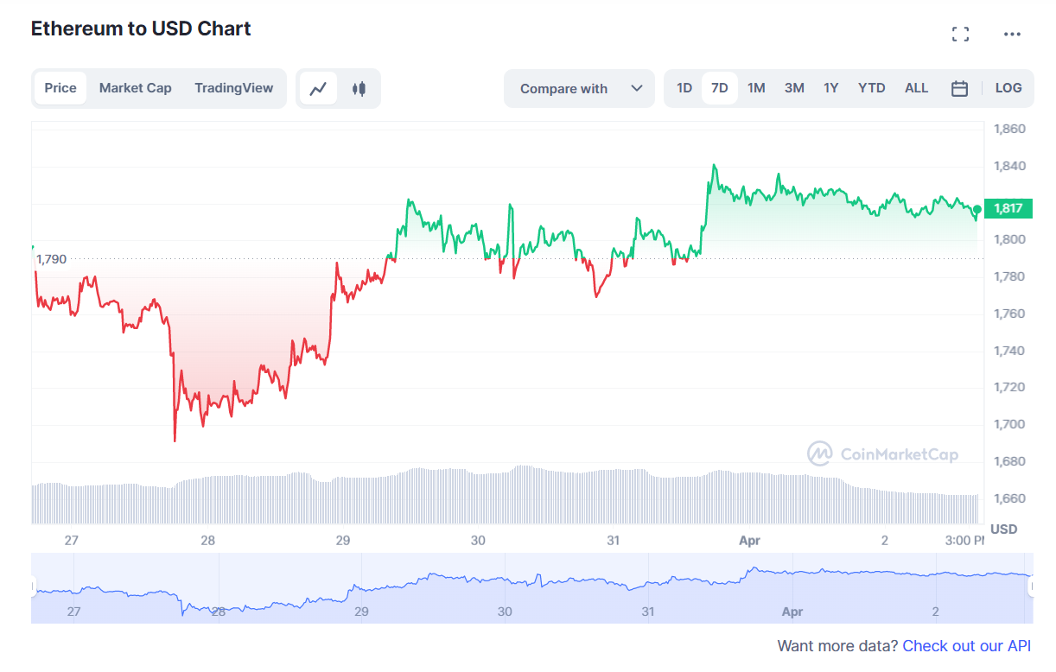Open the three-dot more options menu

pos(1012,35)
